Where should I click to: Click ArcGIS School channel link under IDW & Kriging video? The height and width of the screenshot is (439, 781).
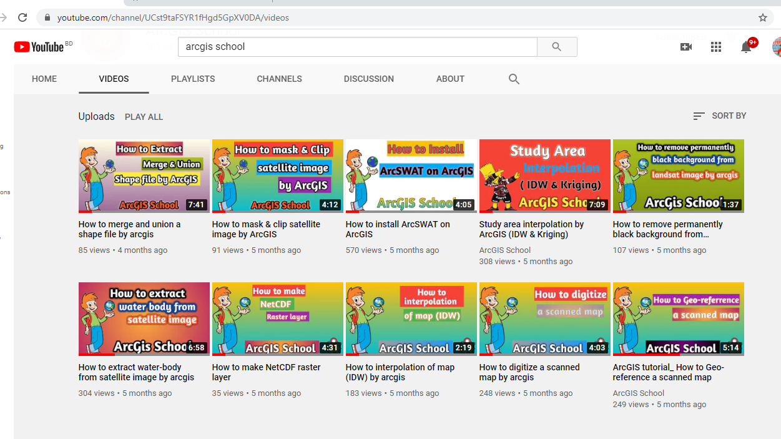[x=504, y=250]
